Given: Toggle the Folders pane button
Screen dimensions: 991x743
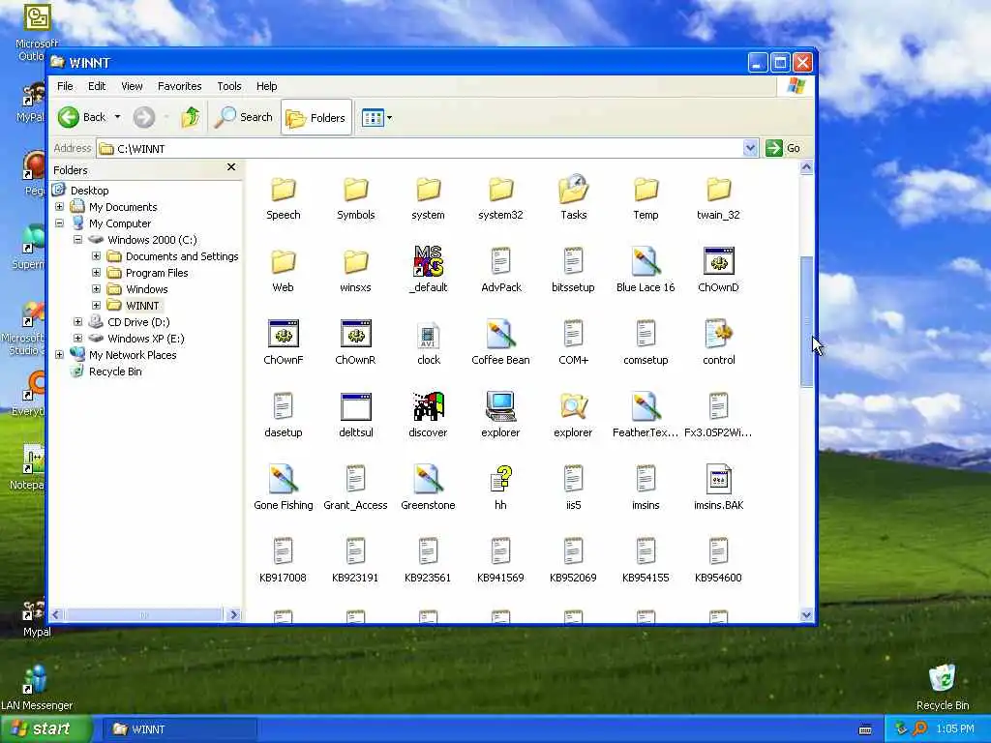Looking at the screenshot, I should [316, 117].
